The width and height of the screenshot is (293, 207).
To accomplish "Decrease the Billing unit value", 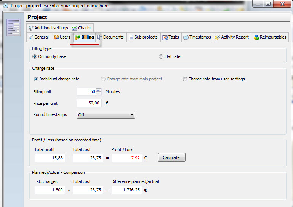I will [98, 93].
